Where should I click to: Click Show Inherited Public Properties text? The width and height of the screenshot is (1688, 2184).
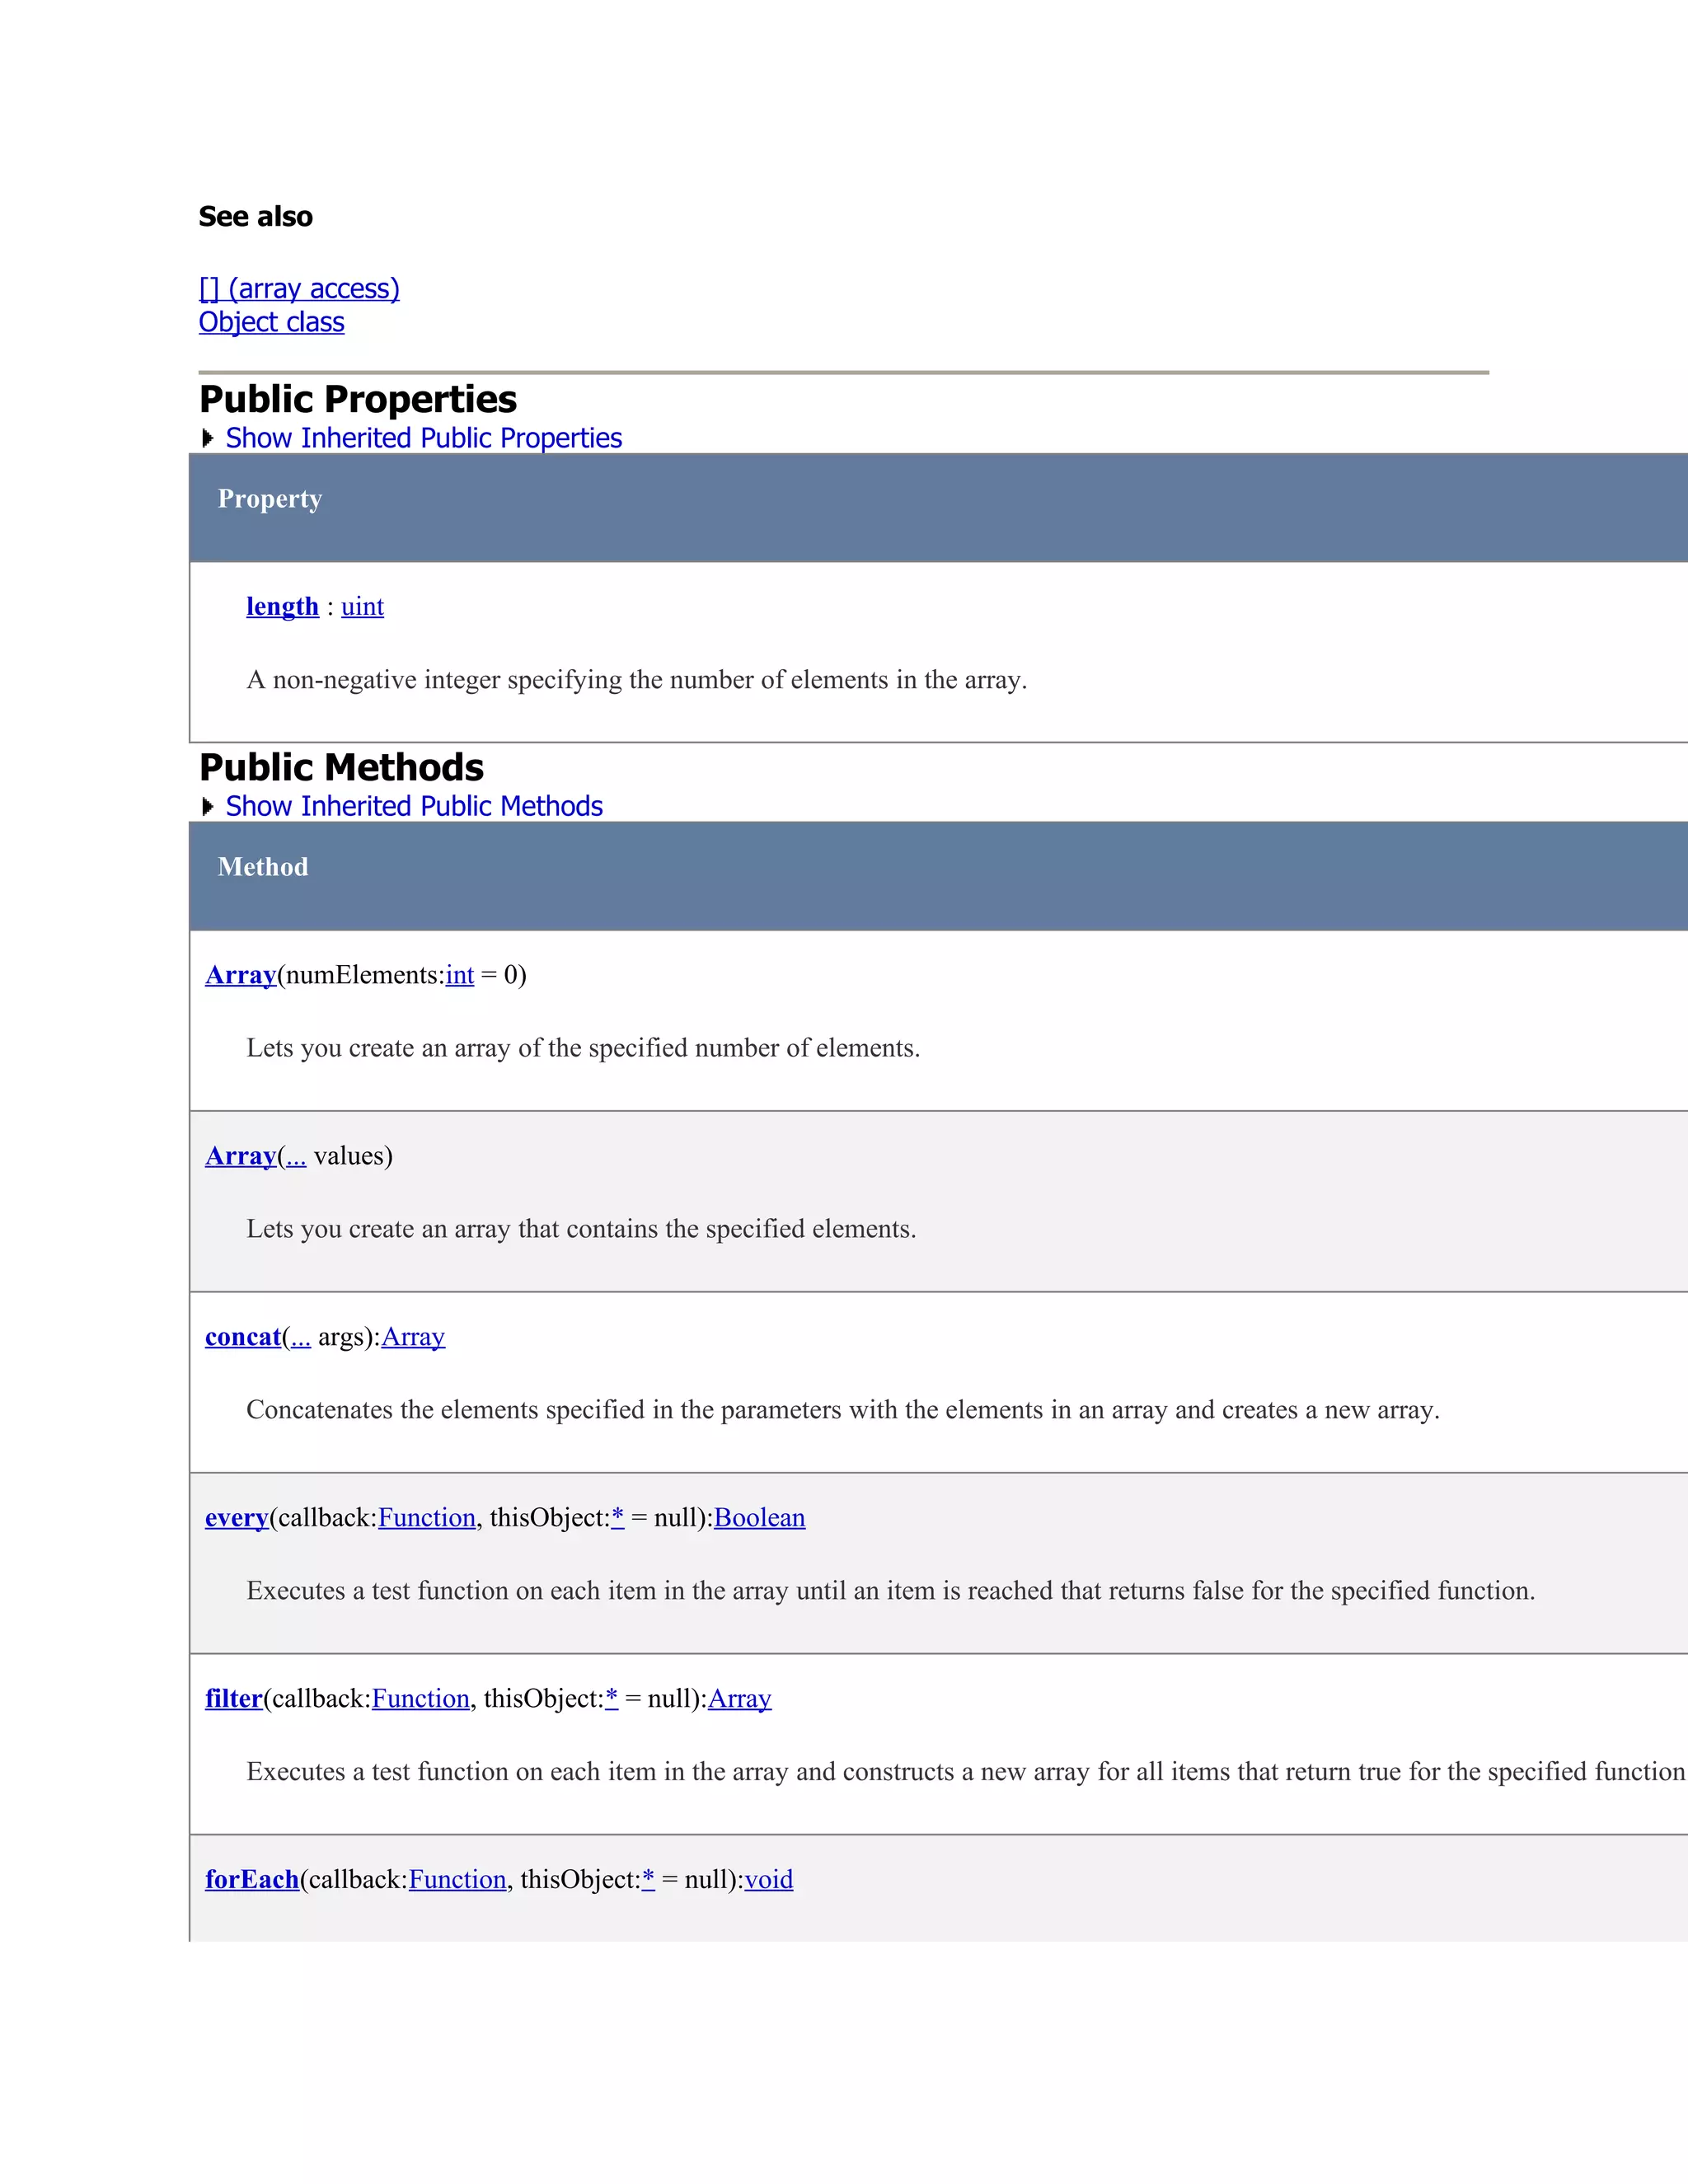(x=423, y=438)
